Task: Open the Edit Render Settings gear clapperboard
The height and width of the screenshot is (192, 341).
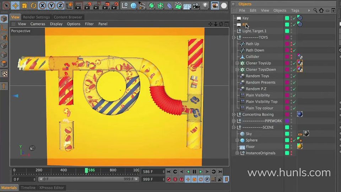Action: (x=115, y=5)
